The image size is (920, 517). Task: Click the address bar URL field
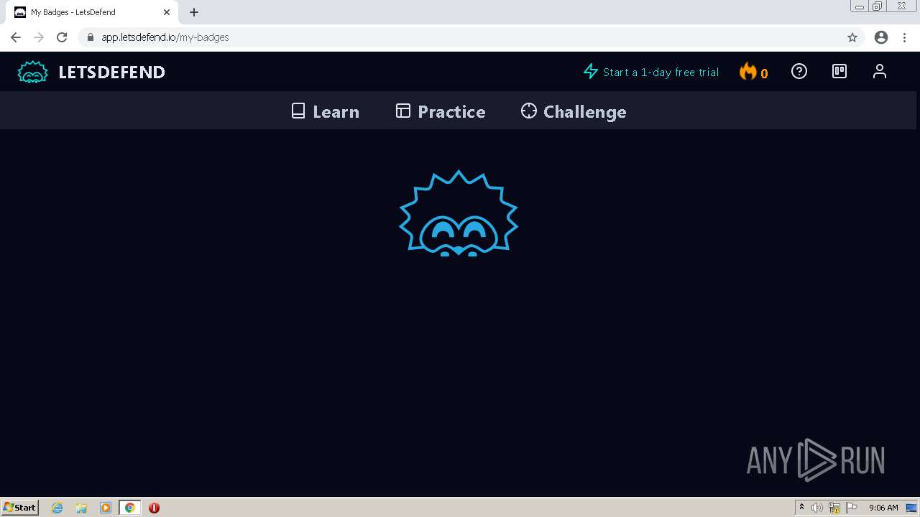click(471, 37)
